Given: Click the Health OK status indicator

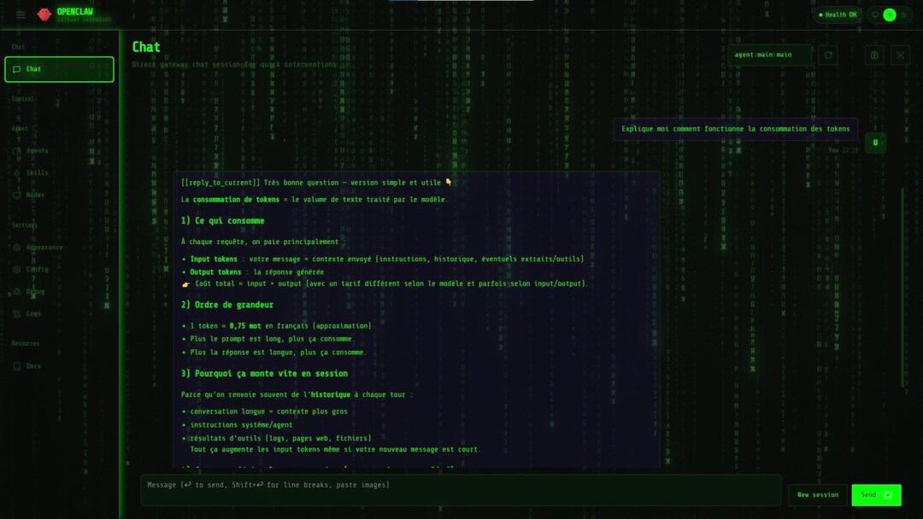Looking at the screenshot, I should (x=837, y=15).
